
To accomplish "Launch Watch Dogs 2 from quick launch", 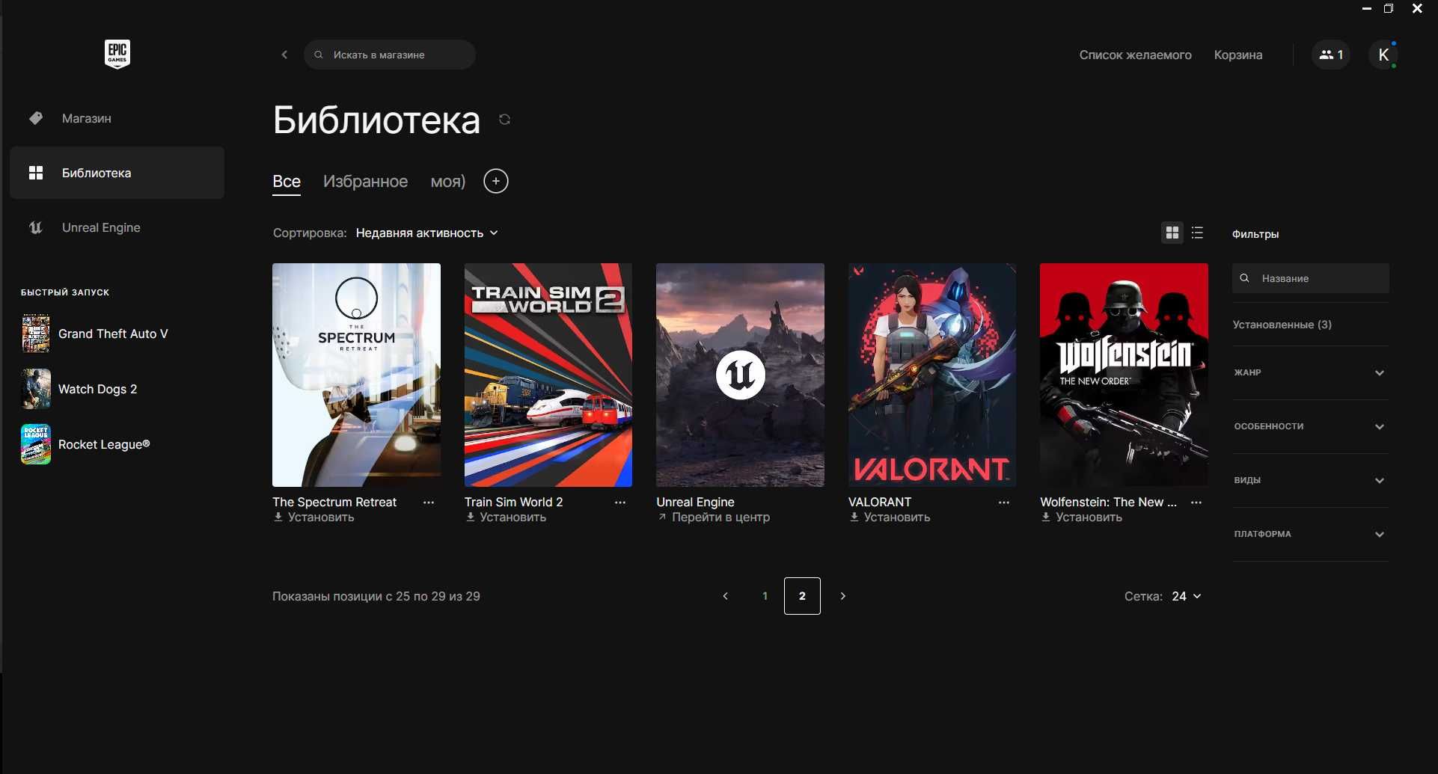I will coord(79,389).
